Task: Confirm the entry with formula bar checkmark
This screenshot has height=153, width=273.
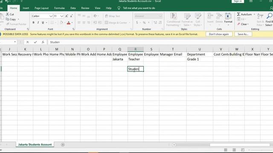Action: 35,42
